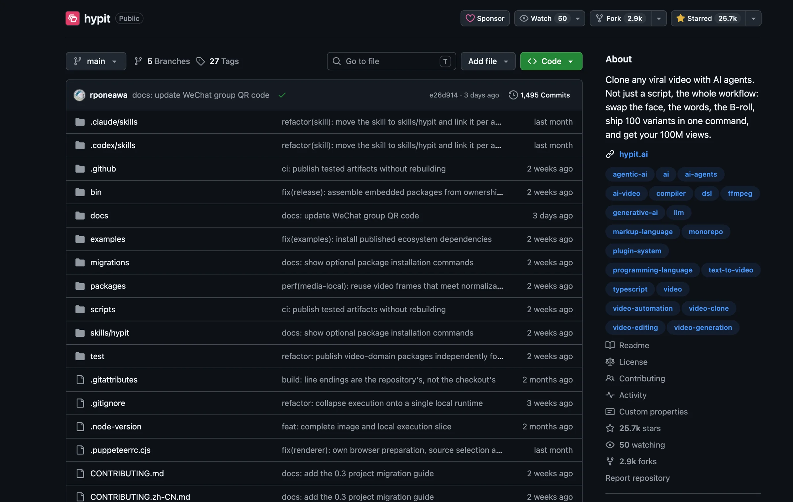Fork the repository with the Fork button
This screenshot has width=793, height=502.
pyautogui.click(x=620, y=19)
